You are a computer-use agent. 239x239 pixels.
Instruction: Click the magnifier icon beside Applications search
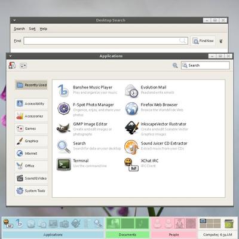(175, 65)
